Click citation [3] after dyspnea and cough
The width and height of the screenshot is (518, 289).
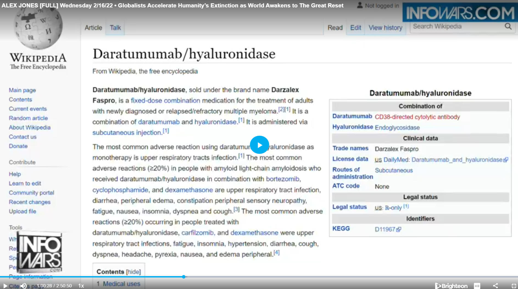coord(236,209)
